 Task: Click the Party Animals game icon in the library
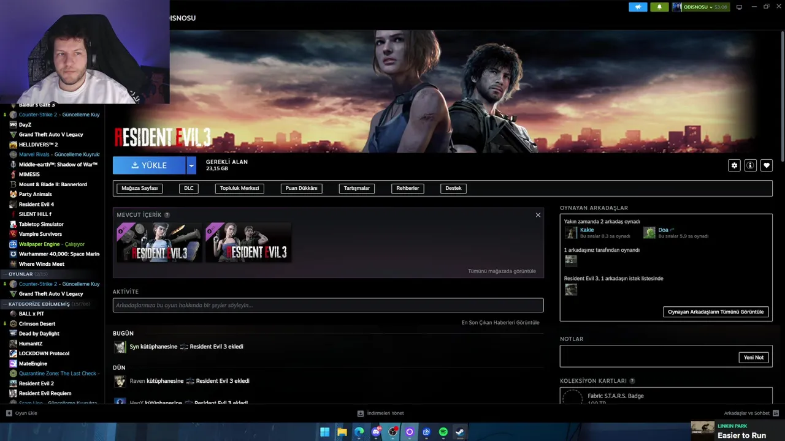click(13, 194)
